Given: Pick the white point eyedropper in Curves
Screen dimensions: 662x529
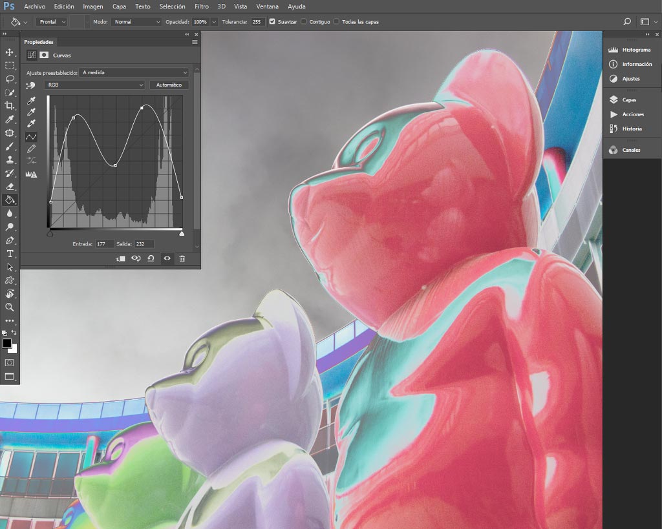Looking at the screenshot, I should 31,123.
